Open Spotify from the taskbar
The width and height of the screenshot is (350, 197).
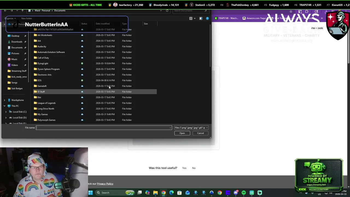point(244,193)
